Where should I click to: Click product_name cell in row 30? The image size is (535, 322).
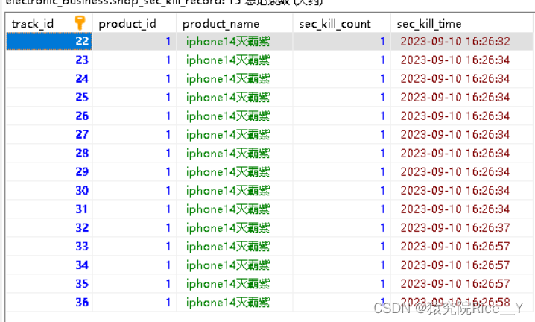(x=235, y=190)
